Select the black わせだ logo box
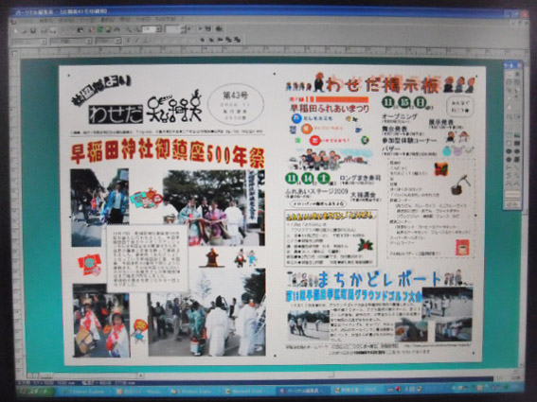Viewport: 537px width, 402px height. point(116,114)
